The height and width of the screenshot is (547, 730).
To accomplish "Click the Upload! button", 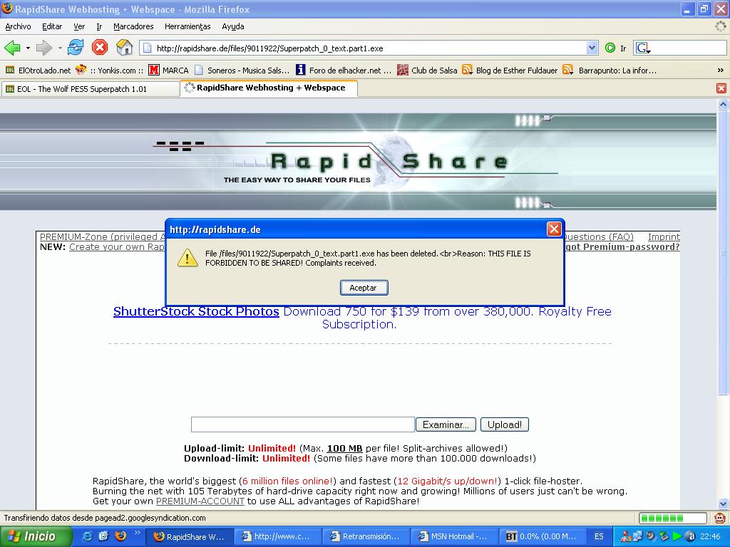I will (505, 424).
